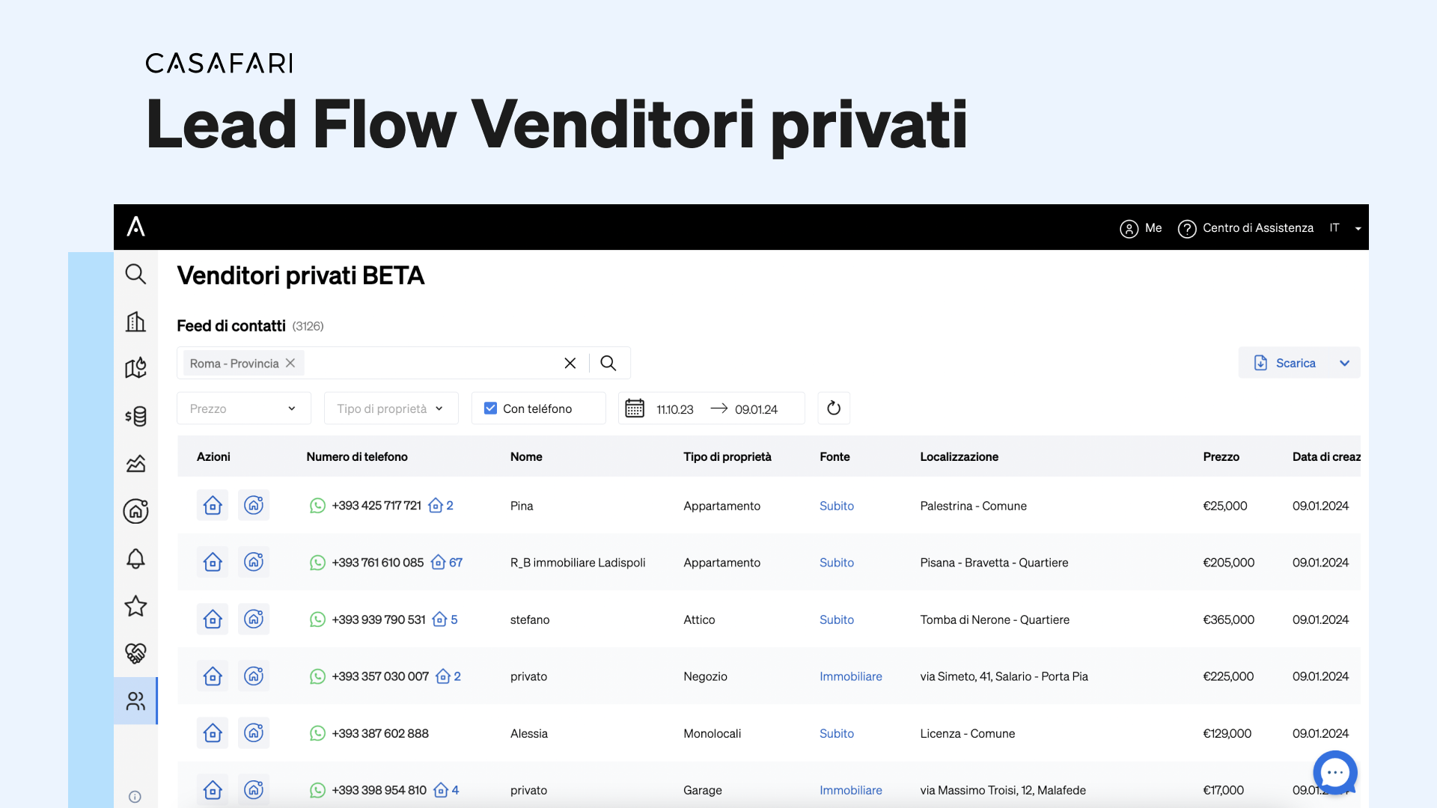Click the end date 09.01.24
Screen dimensions: 1437x808
pos(756,409)
